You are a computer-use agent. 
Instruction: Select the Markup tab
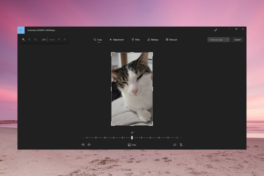153,40
